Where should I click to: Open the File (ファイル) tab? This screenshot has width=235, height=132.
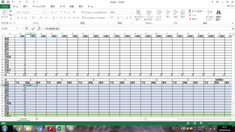[5, 6]
